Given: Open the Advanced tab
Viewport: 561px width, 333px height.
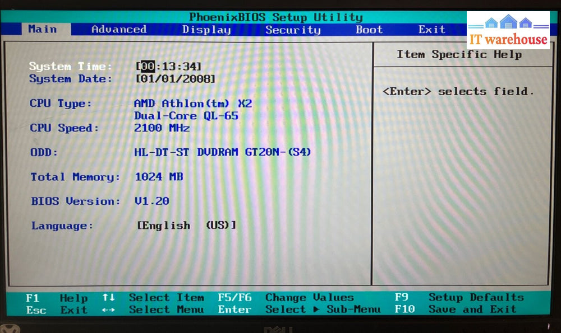Looking at the screenshot, I should (x=118, y=30).
